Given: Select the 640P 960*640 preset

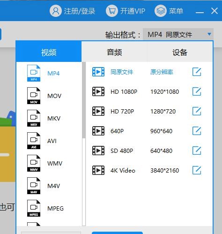Looking at the screenshot, I should click(147, 131).
